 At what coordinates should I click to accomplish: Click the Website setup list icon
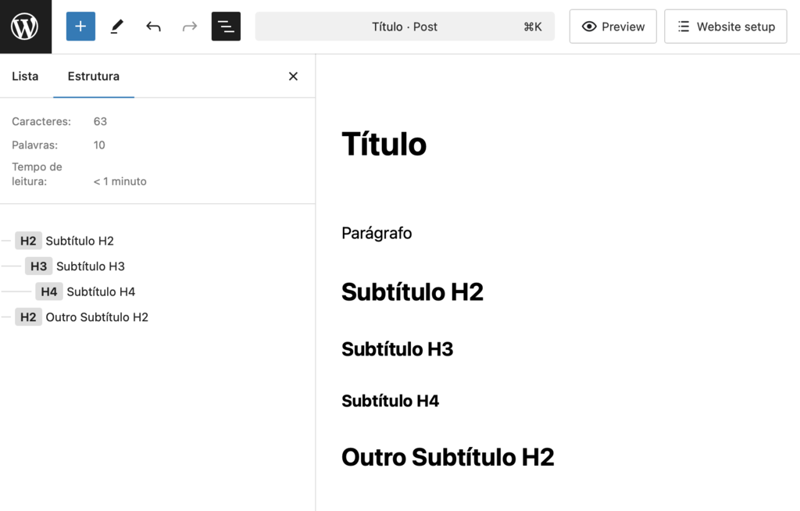tap(725, 26)
